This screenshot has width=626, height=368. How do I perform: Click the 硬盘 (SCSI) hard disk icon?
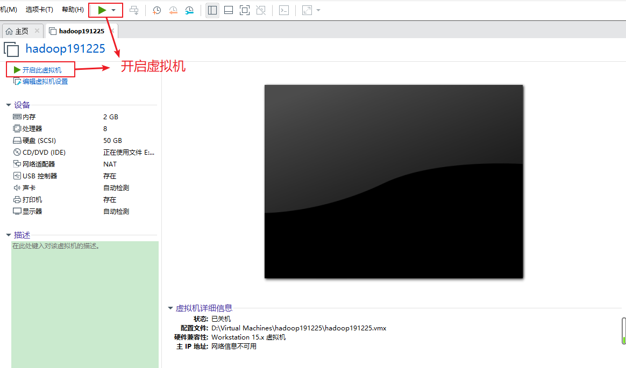[17, 140]
